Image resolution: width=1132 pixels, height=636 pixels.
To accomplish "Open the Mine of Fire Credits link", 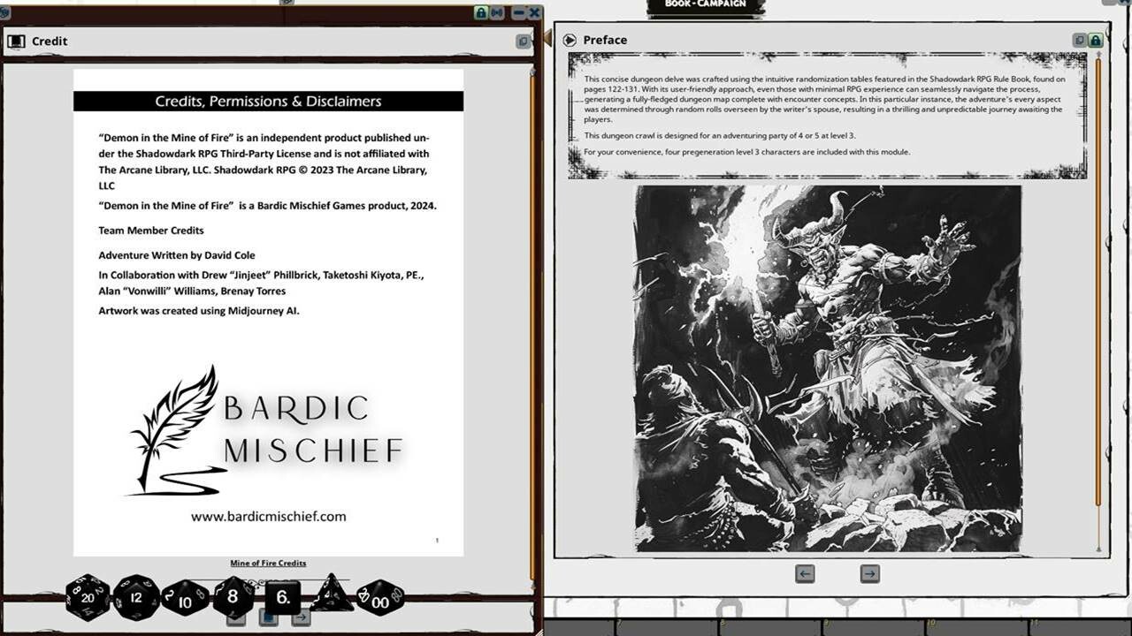I will coord(268,563).
